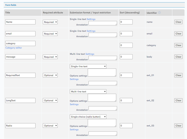Open Single-line text format dropdown for ext_01
The width and height of the screenshot is (187, 139).
coord(88,67)
